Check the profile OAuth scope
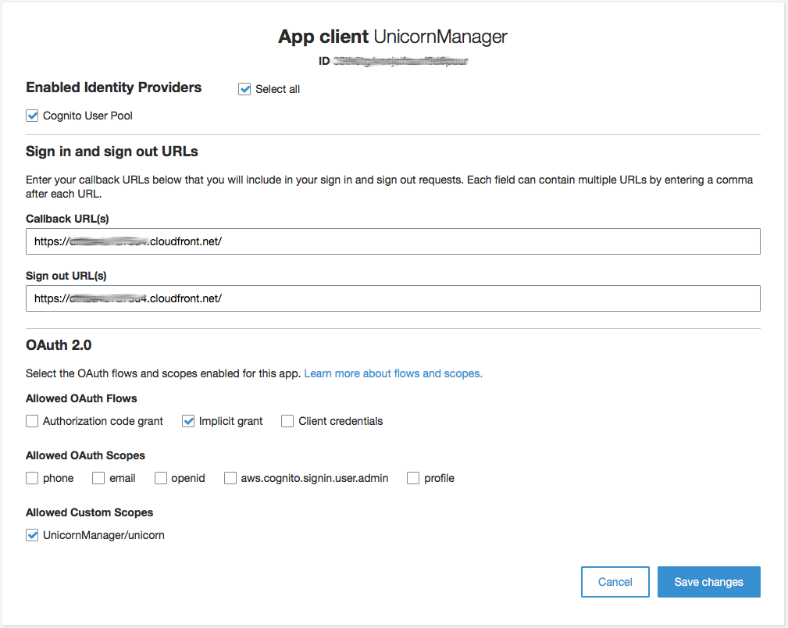Image resolution: width=788 pixels, height=628 pixels. point(413,478)
